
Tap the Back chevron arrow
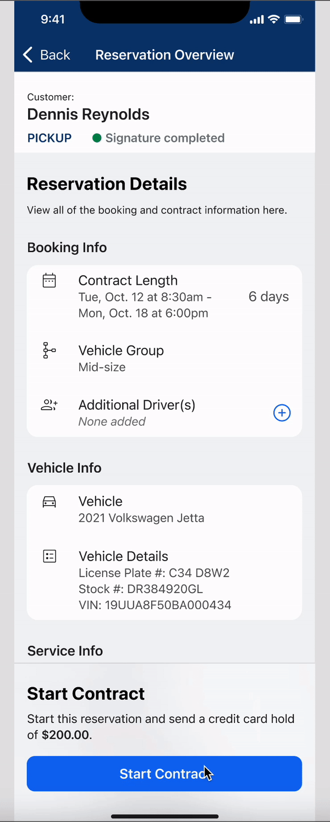pyautogui.click(x=28, y=54)
